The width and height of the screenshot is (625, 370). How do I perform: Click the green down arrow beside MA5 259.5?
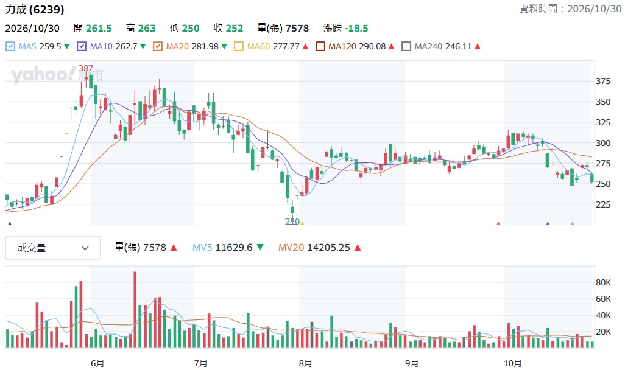[x=66, y=47]
